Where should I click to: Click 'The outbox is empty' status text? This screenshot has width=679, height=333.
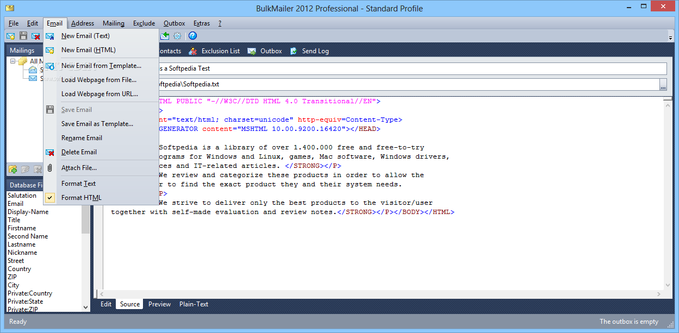coord(629,322)
